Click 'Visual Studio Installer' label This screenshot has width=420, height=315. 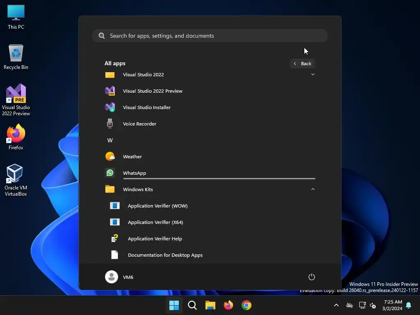[146, 107]
